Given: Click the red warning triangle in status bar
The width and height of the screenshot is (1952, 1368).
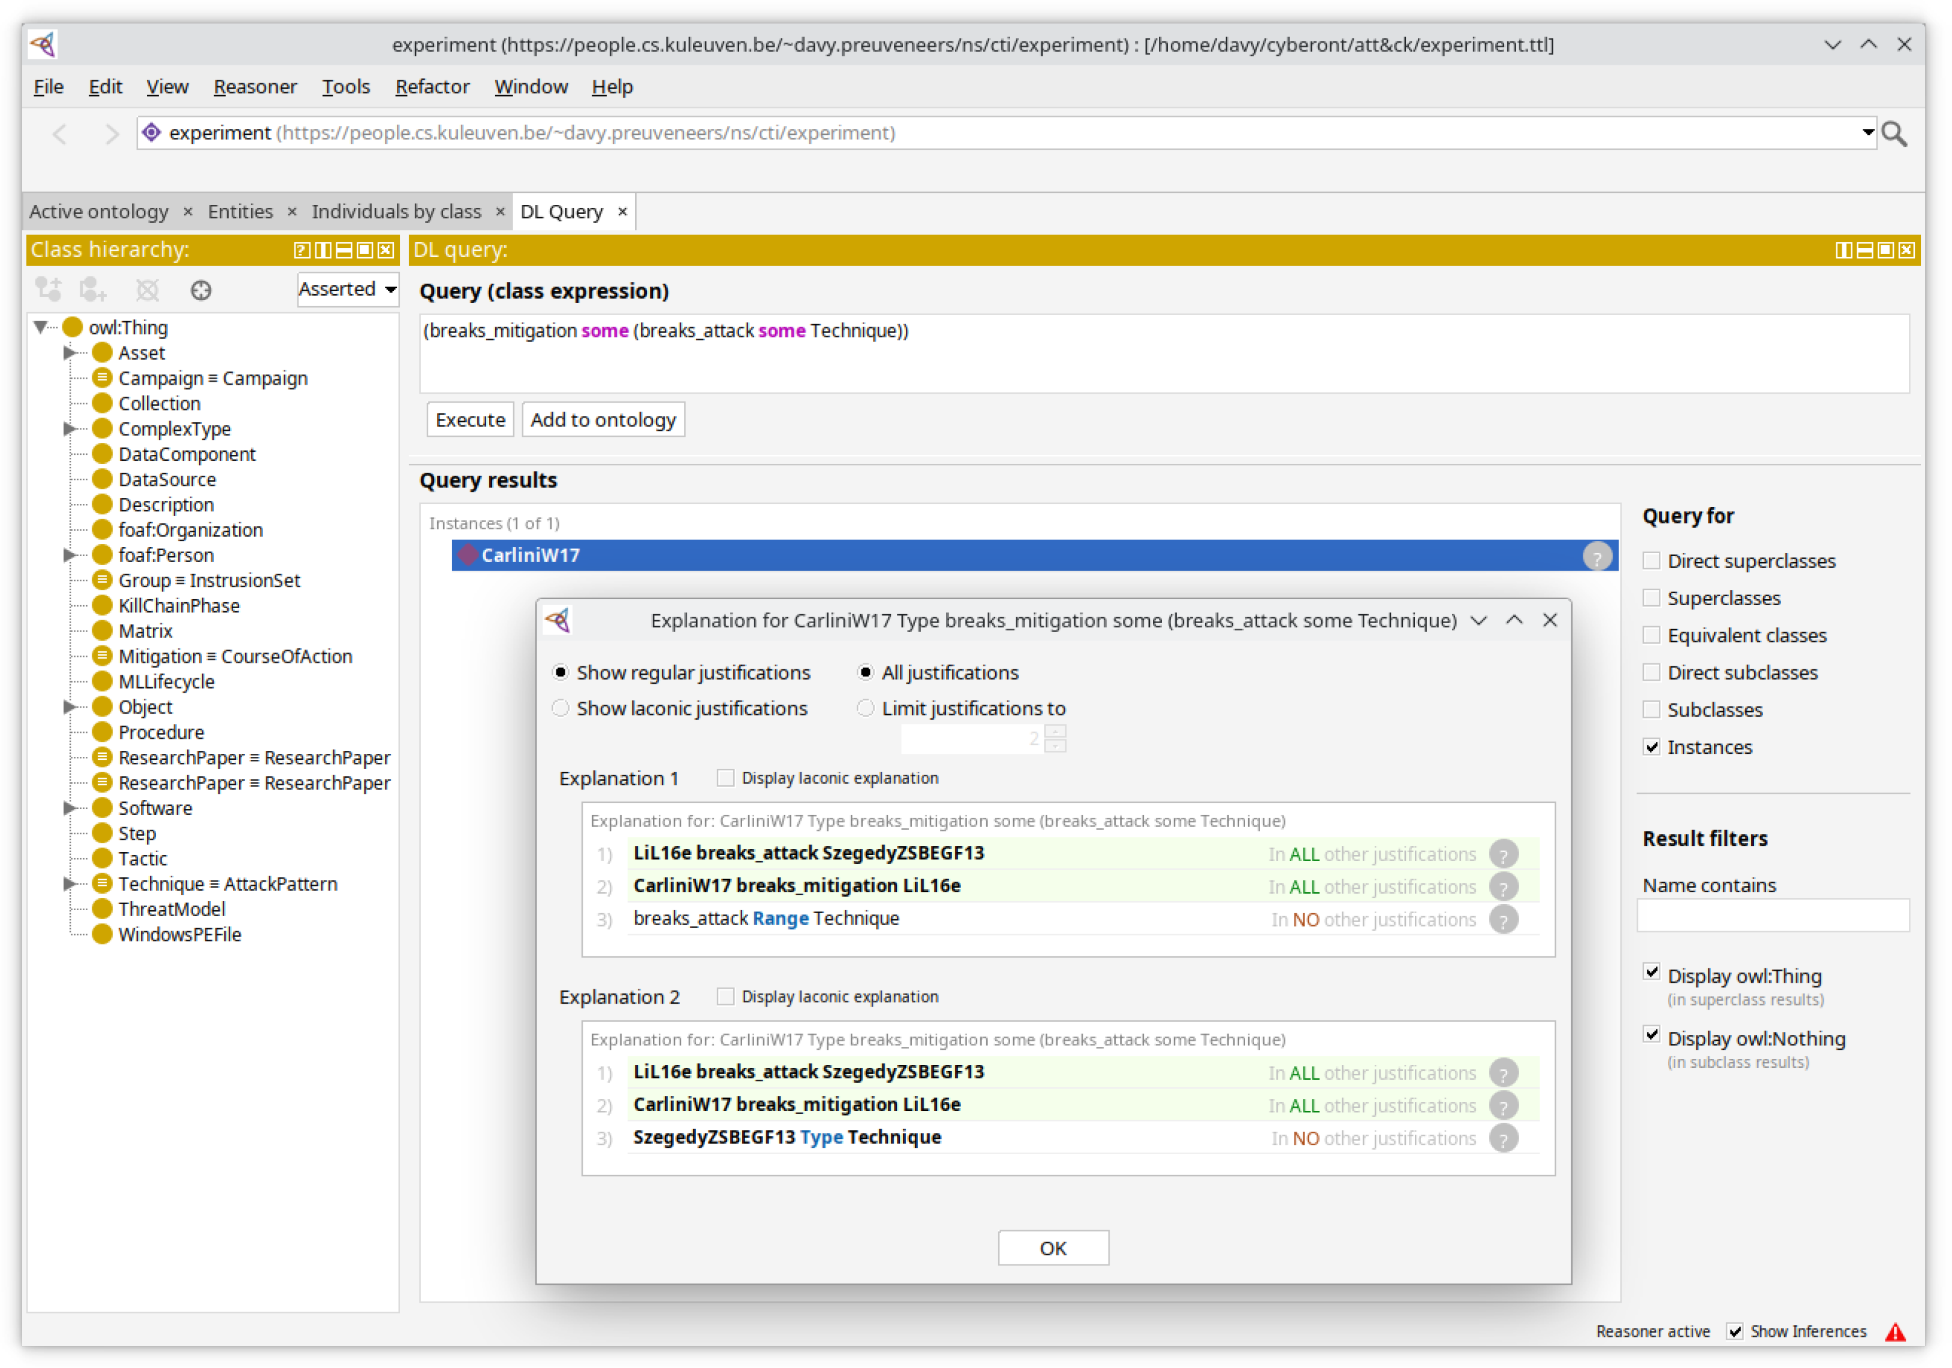Looking at the screenshot, I should (x=1895, y=1332).
